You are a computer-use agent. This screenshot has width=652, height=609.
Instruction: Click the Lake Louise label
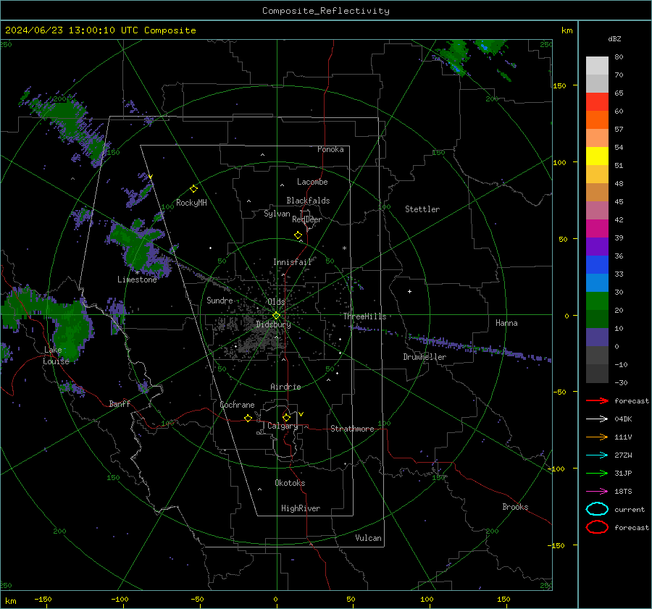(x=56, y=356)
